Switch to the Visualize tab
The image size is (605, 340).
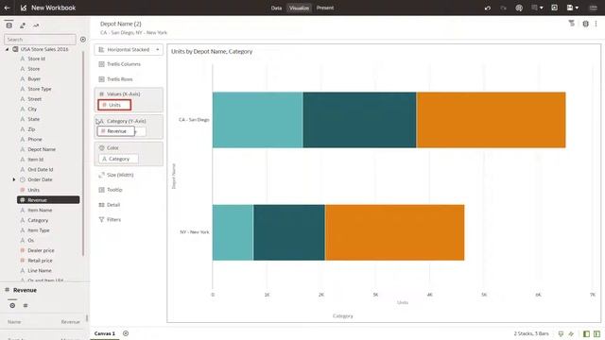pos(299,8)
